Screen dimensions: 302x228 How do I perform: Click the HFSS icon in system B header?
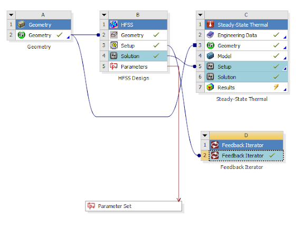click(114, 25)
